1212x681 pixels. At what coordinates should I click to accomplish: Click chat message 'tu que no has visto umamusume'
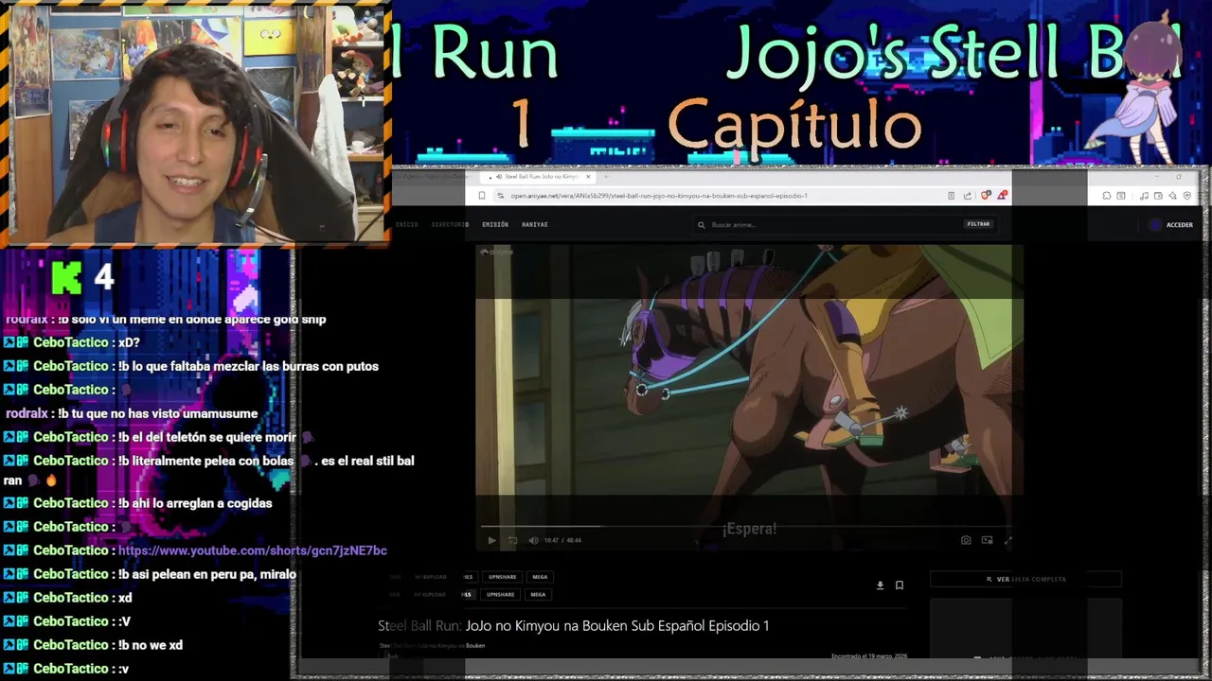[157, 413]
